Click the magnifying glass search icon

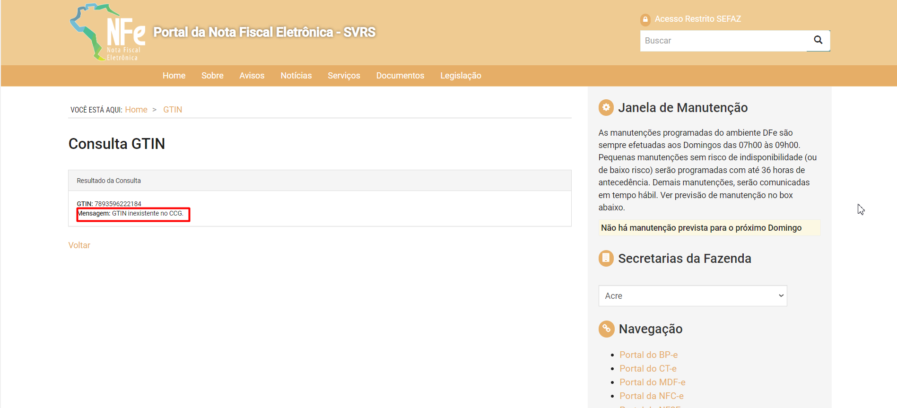(x=818, y=40)
